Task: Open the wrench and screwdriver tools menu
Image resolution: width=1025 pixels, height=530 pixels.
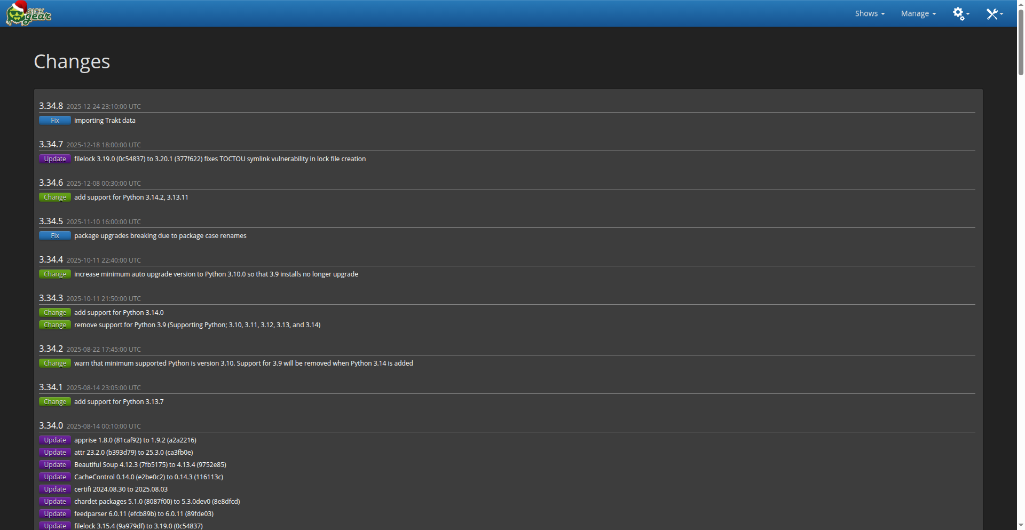Action: 994,14
